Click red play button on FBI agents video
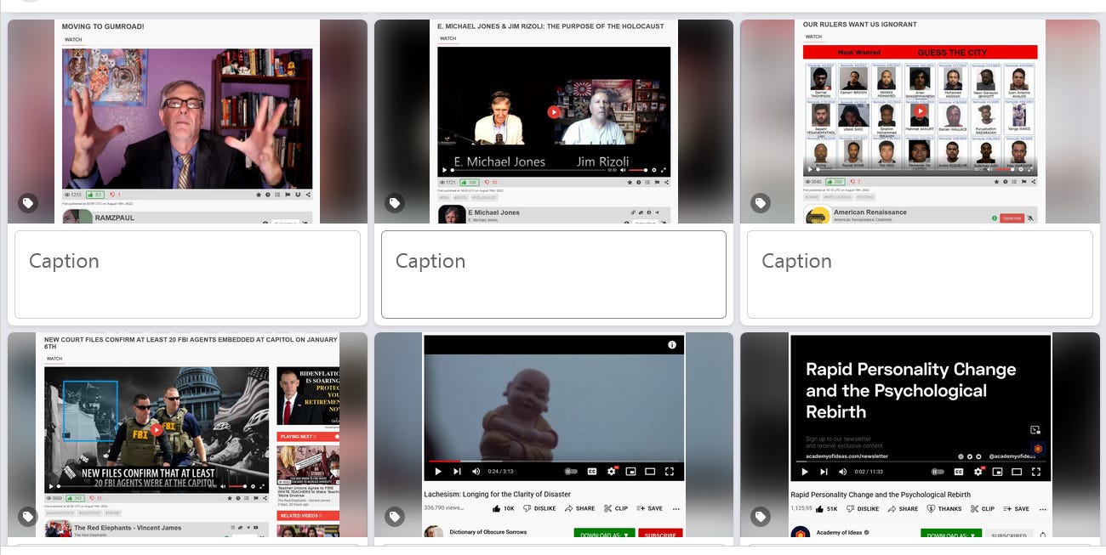The height and width of the screenshot is (555, 1106). pos(157,430)
